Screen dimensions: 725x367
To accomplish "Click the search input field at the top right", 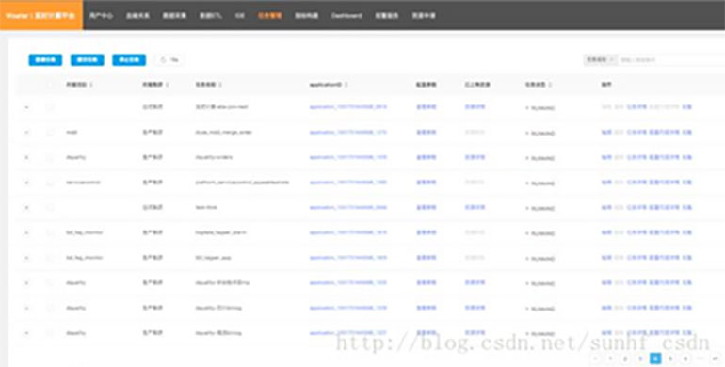I will click(x=672, y=59).
